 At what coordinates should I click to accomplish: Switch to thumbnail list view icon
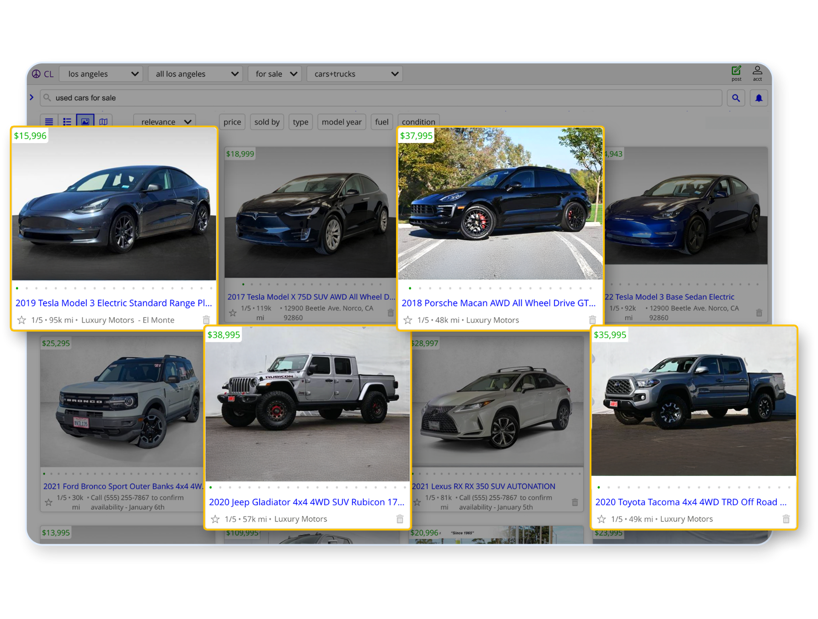[67, 122]
